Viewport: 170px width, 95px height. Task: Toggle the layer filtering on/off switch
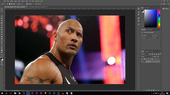pos(161,54)
